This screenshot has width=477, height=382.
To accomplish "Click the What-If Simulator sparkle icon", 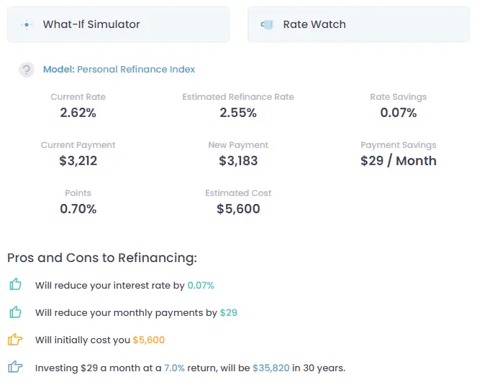I will 27,24.
